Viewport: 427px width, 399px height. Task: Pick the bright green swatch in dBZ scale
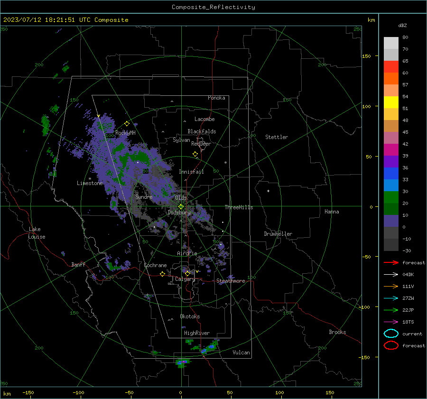tap(391, 197)
